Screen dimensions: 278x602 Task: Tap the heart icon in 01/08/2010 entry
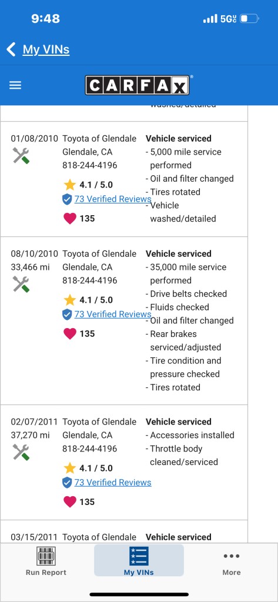click(69, 219)
